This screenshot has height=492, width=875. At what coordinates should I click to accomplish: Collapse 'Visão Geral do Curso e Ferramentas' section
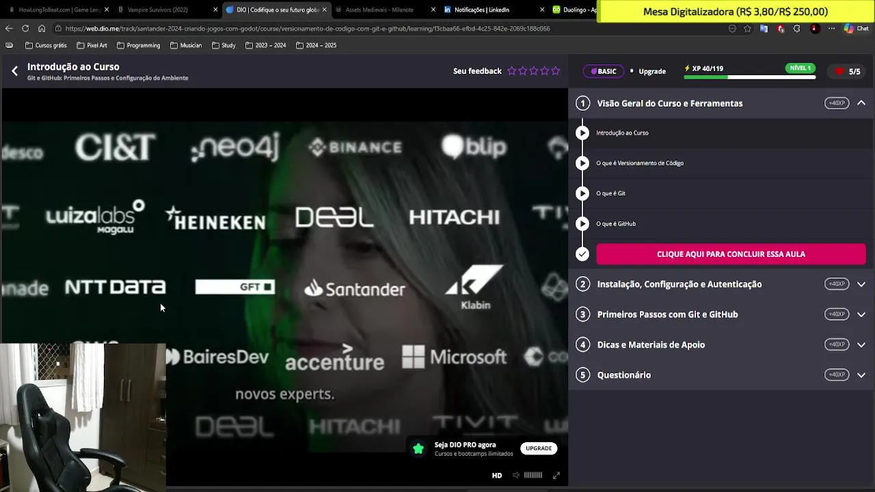pyautogui.click(x=861, y=103)
